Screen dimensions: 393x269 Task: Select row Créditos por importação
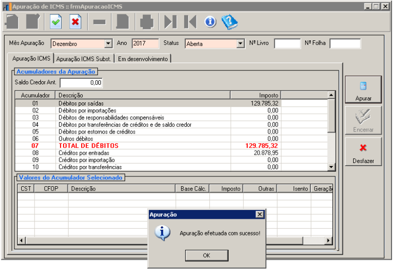coord(171,160)
